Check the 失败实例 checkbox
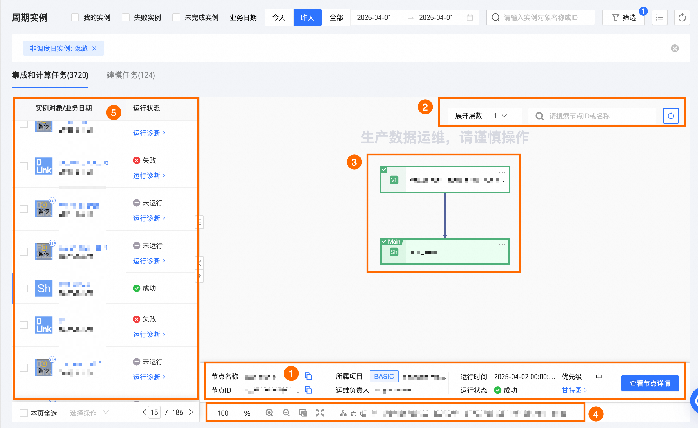 tap(126, 17)
